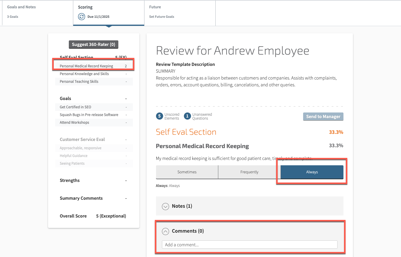Select Get Certified in SEO goal
This screenshot has width=401, height=257.
(94, 107)
